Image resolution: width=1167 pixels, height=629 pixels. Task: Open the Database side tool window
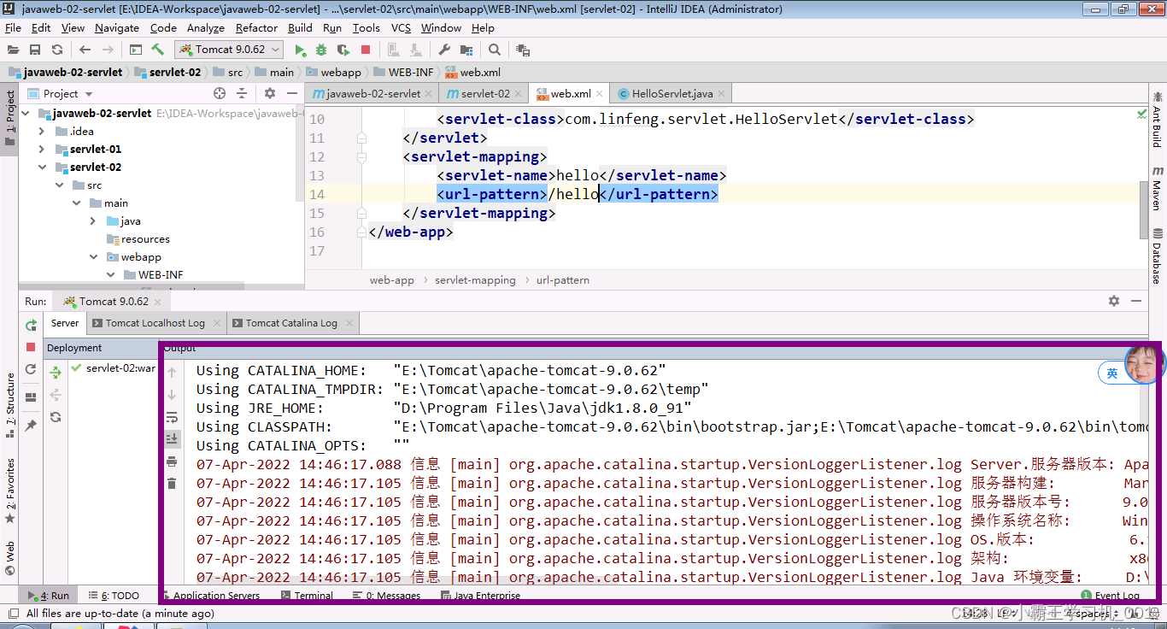click(1157, 255)
